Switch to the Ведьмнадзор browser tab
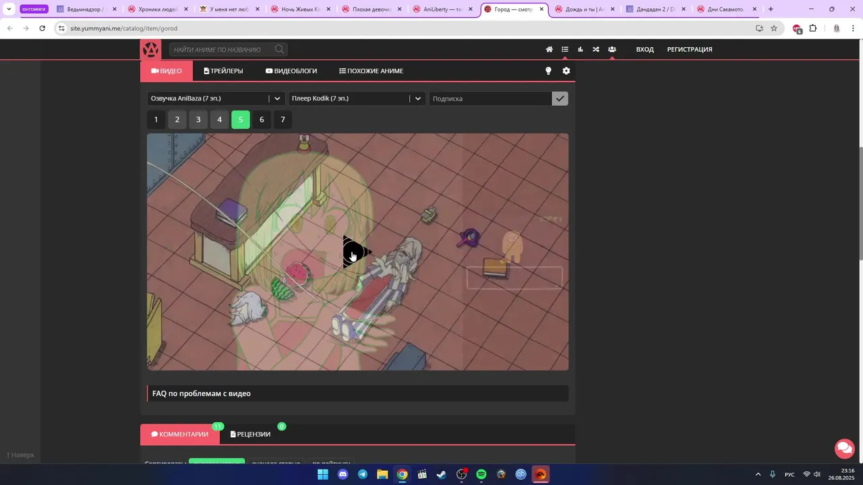Viewport: 863px width, 485px height. pyautogui.click(x=87, y=9)
